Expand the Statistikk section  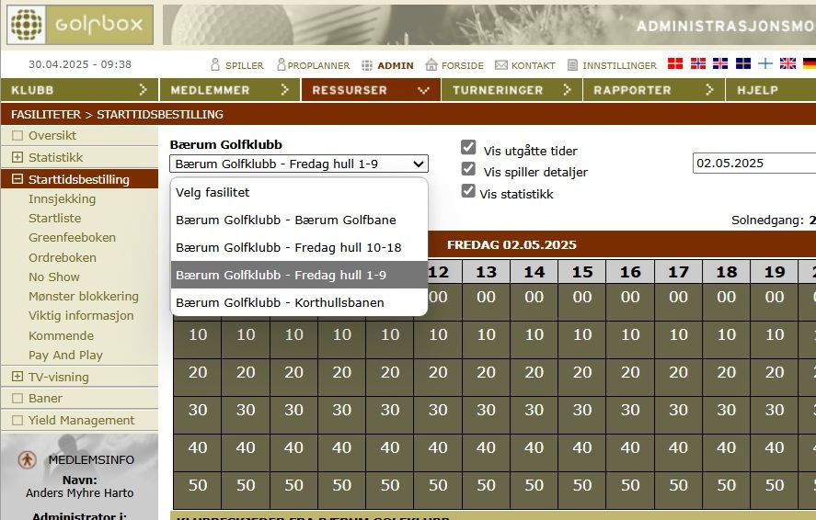(17, 157)
